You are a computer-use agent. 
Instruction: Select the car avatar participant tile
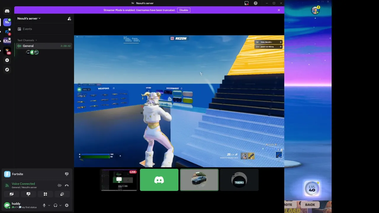[199, 180]
